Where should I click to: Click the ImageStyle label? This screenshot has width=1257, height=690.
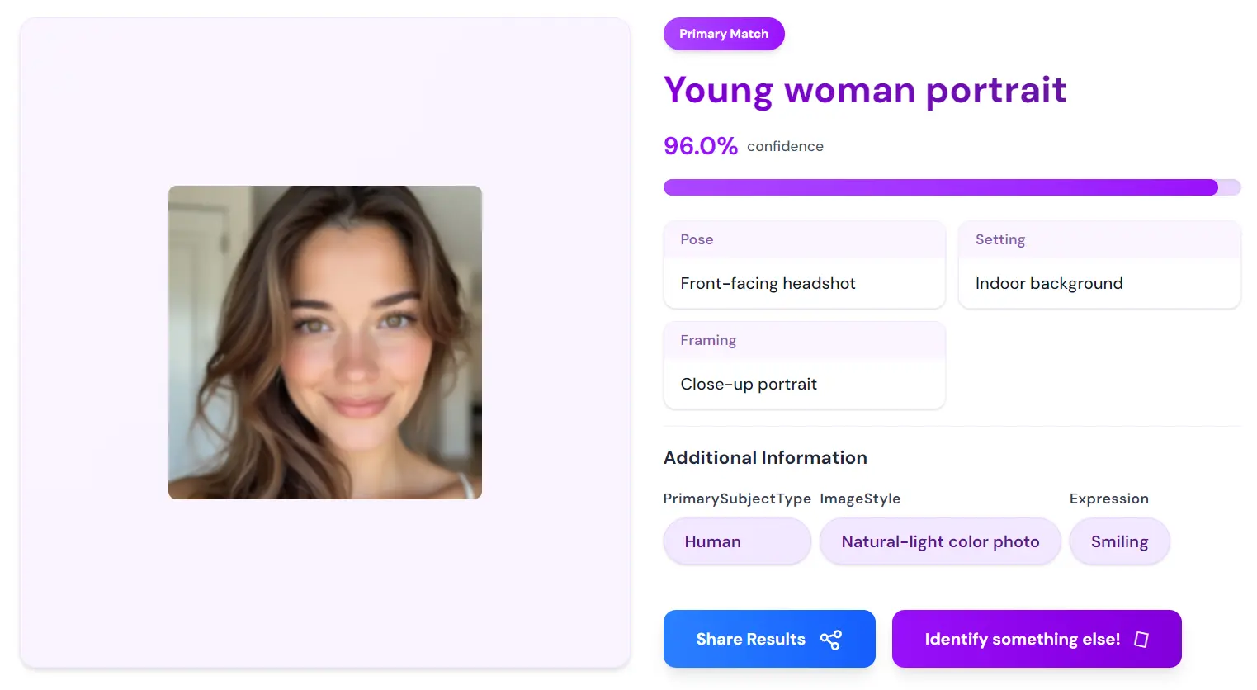860,499
